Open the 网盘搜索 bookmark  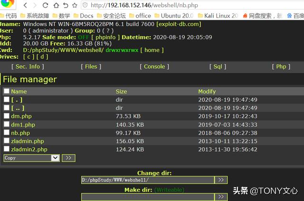(x=263, y=16)
